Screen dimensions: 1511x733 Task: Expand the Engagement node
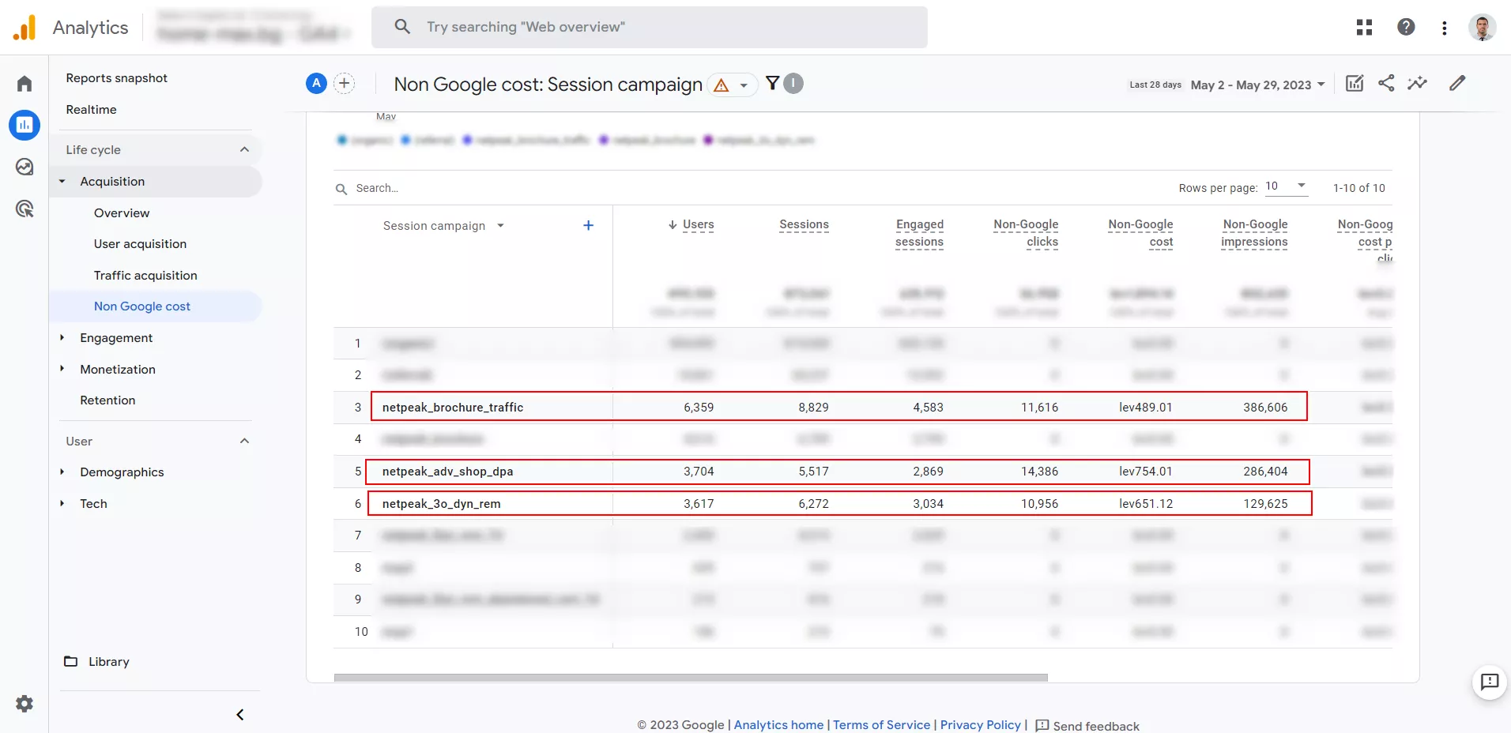click(62, 337)
